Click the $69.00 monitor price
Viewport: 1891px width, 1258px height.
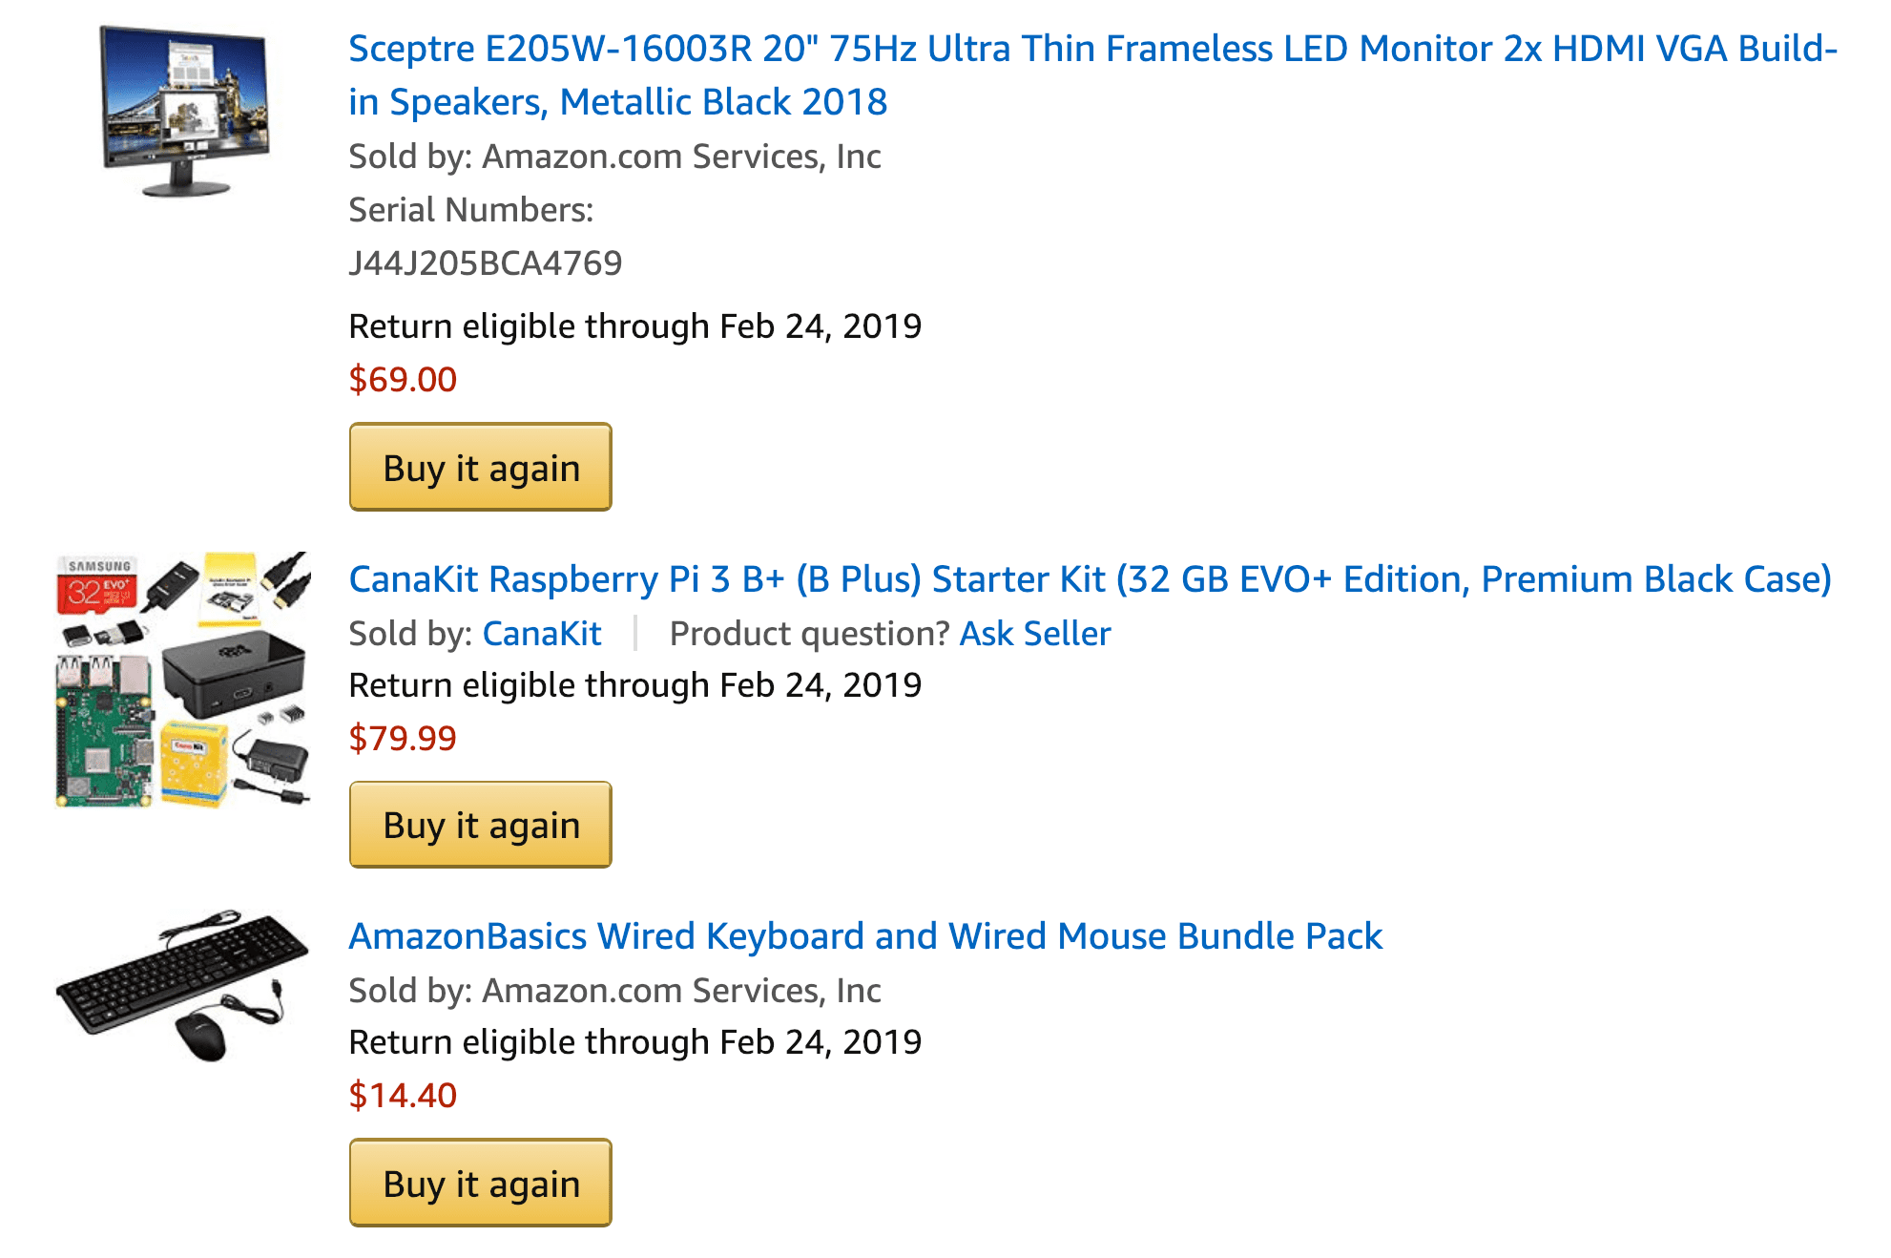pos(403,380)
